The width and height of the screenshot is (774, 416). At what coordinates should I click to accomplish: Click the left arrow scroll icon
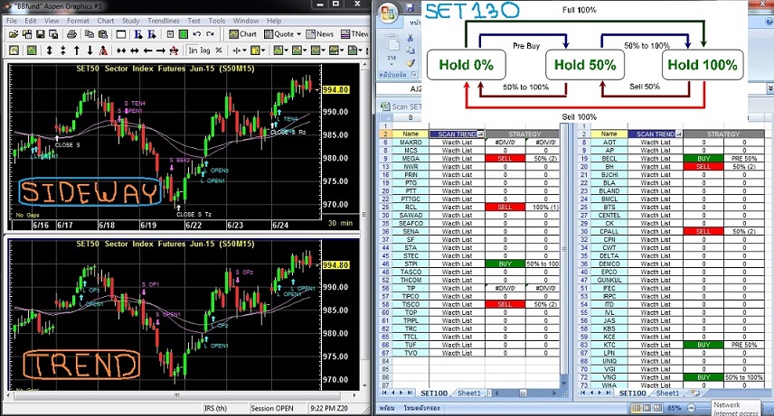(x=147, y=51)
